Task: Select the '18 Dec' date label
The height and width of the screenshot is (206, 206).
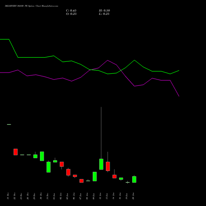Action: pyautogui.click(x=8, y=196)
